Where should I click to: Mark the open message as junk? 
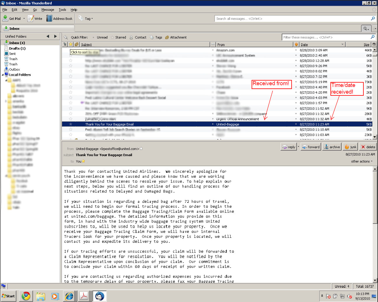350,147
